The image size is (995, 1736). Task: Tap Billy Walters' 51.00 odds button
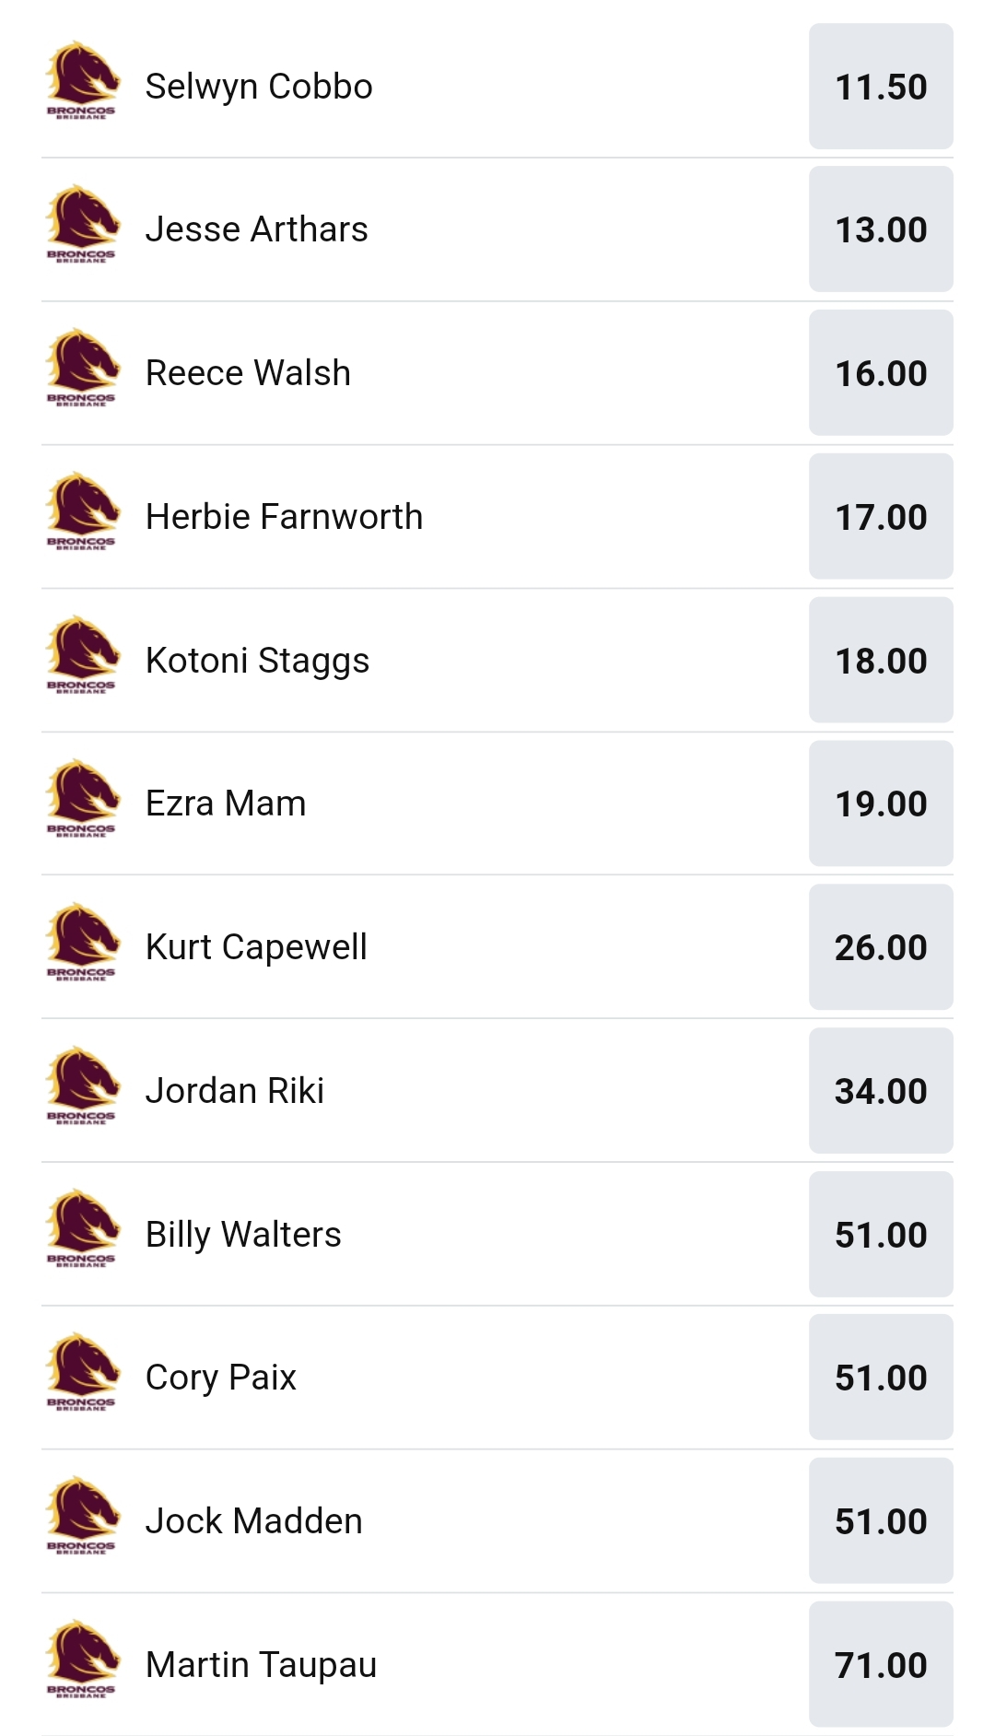point(881,1235)
